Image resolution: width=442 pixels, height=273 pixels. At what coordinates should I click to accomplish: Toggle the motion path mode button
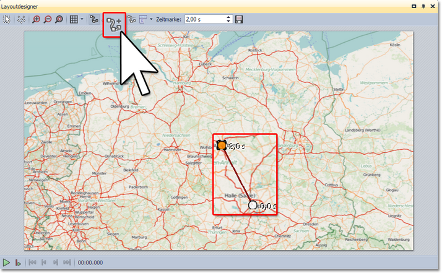93,19
